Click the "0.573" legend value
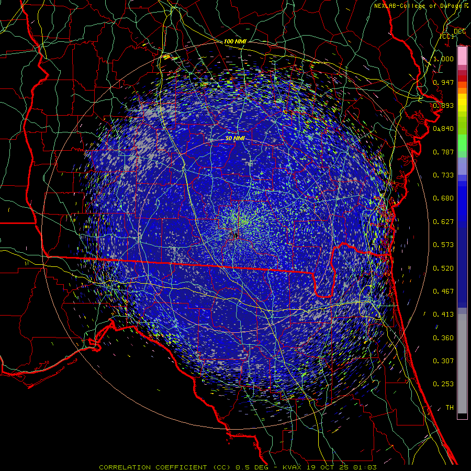This screenshot has height=471, width=471. coord(443,245)
